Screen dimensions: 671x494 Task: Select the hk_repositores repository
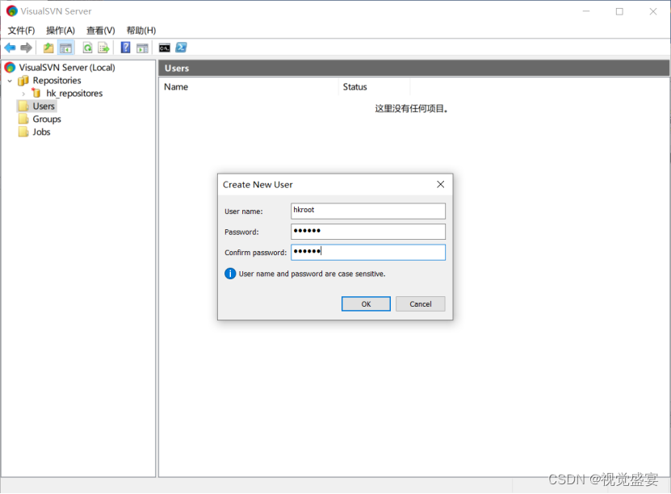[x=74, y=94]
